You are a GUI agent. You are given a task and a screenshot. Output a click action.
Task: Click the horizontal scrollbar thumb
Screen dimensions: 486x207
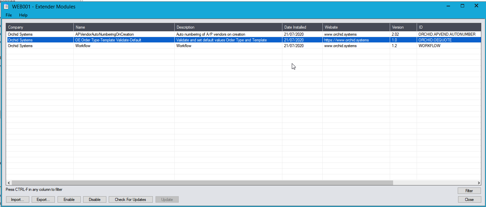pyautogui.click(x=202, y=183)
